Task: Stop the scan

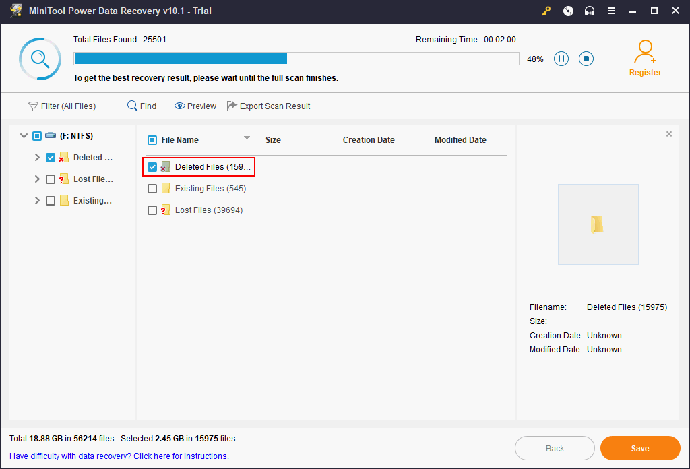Action: pos(586,59)
